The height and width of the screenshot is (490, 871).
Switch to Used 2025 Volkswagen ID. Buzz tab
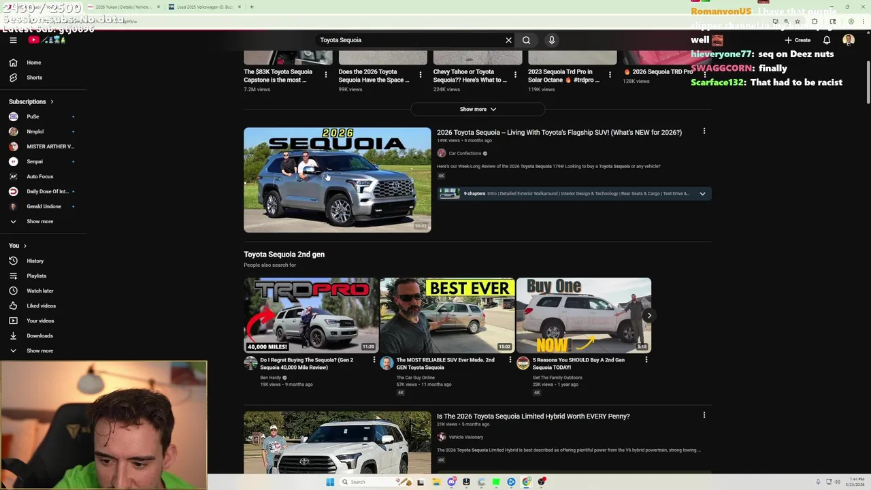(x=204, y=7)
